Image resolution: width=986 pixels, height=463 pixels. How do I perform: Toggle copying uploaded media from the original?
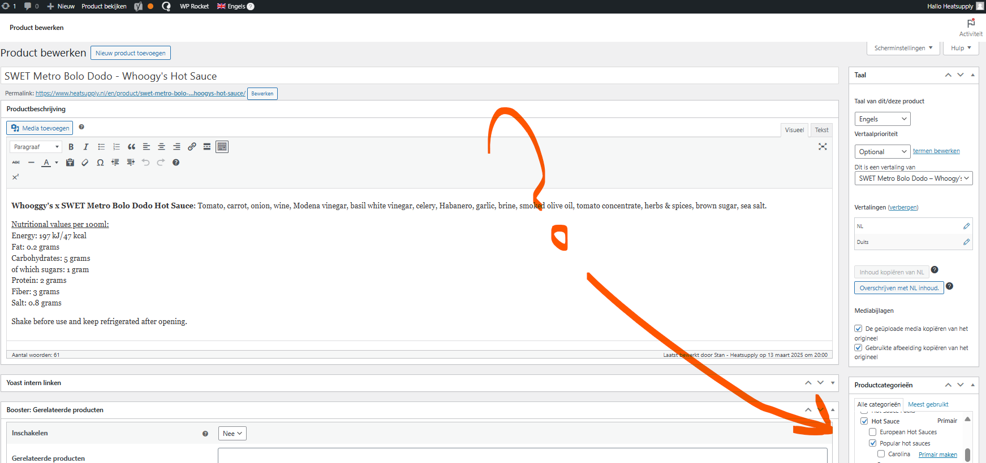[x=858, y=328]
